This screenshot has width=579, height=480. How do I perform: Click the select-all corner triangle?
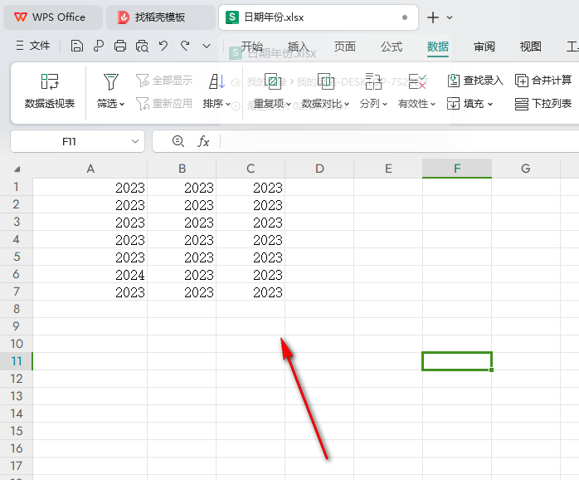[17, 169]
